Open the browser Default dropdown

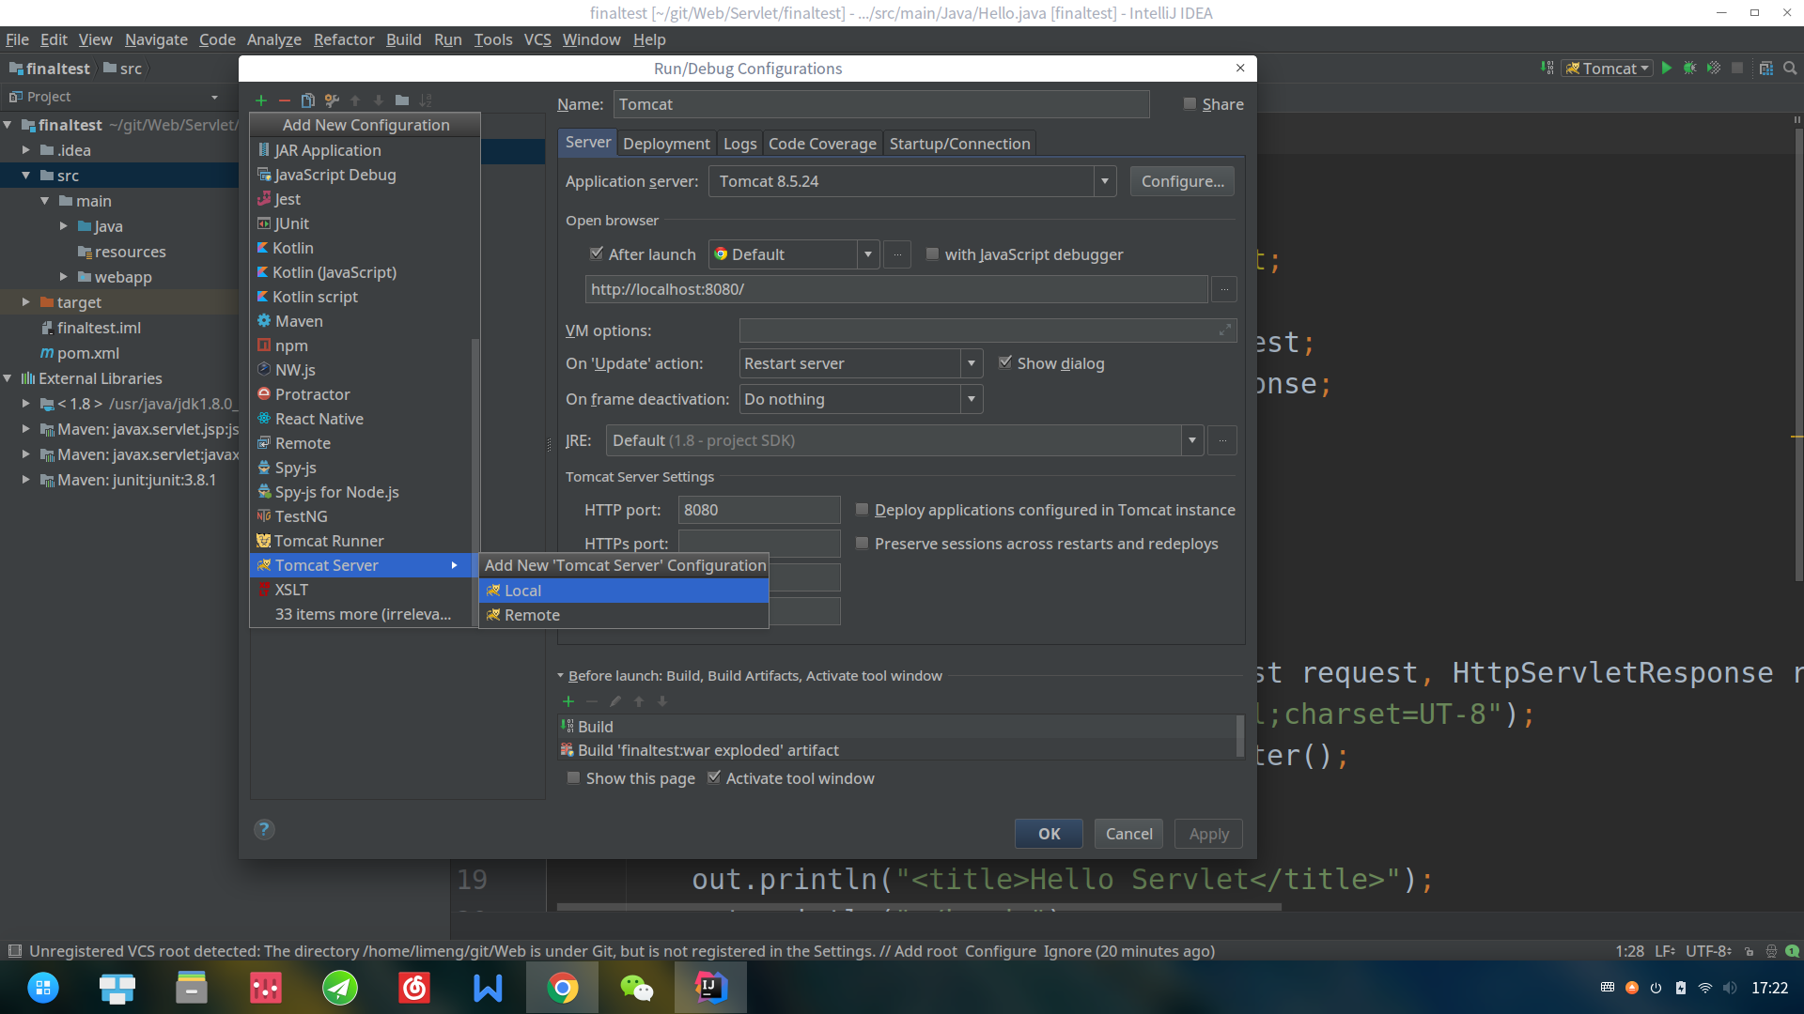868,254
